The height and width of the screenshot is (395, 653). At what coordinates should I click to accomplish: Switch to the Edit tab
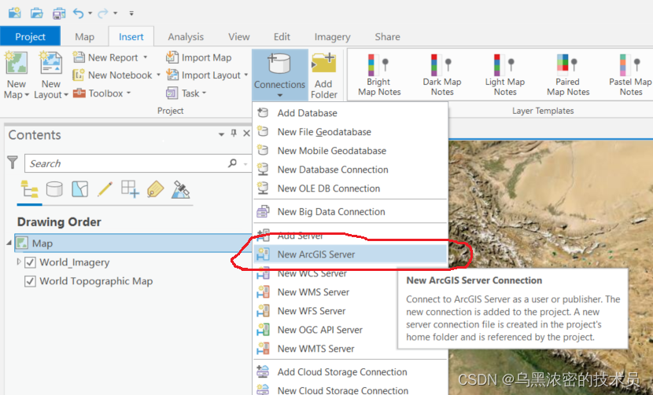282,37
